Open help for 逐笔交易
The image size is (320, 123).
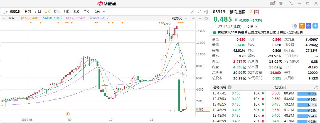230,88
